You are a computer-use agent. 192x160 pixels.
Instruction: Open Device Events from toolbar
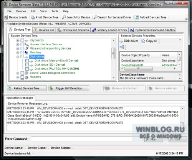tap(16, 17)
